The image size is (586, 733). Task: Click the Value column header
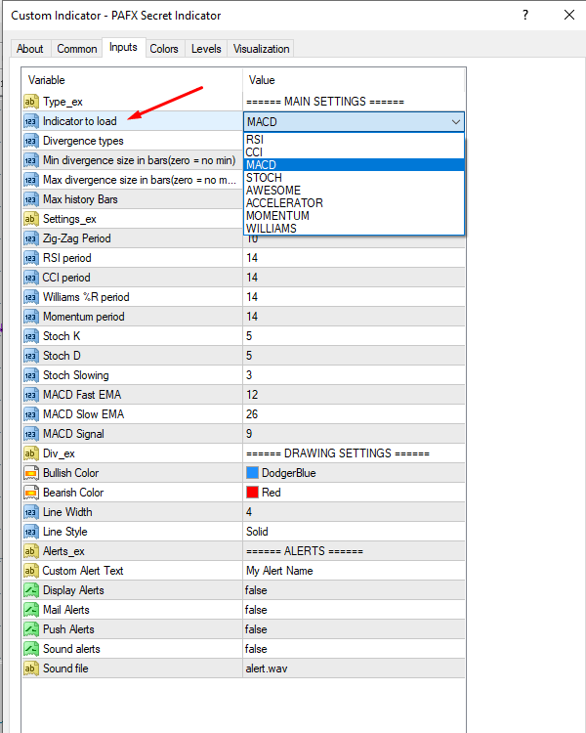point(354,80)
